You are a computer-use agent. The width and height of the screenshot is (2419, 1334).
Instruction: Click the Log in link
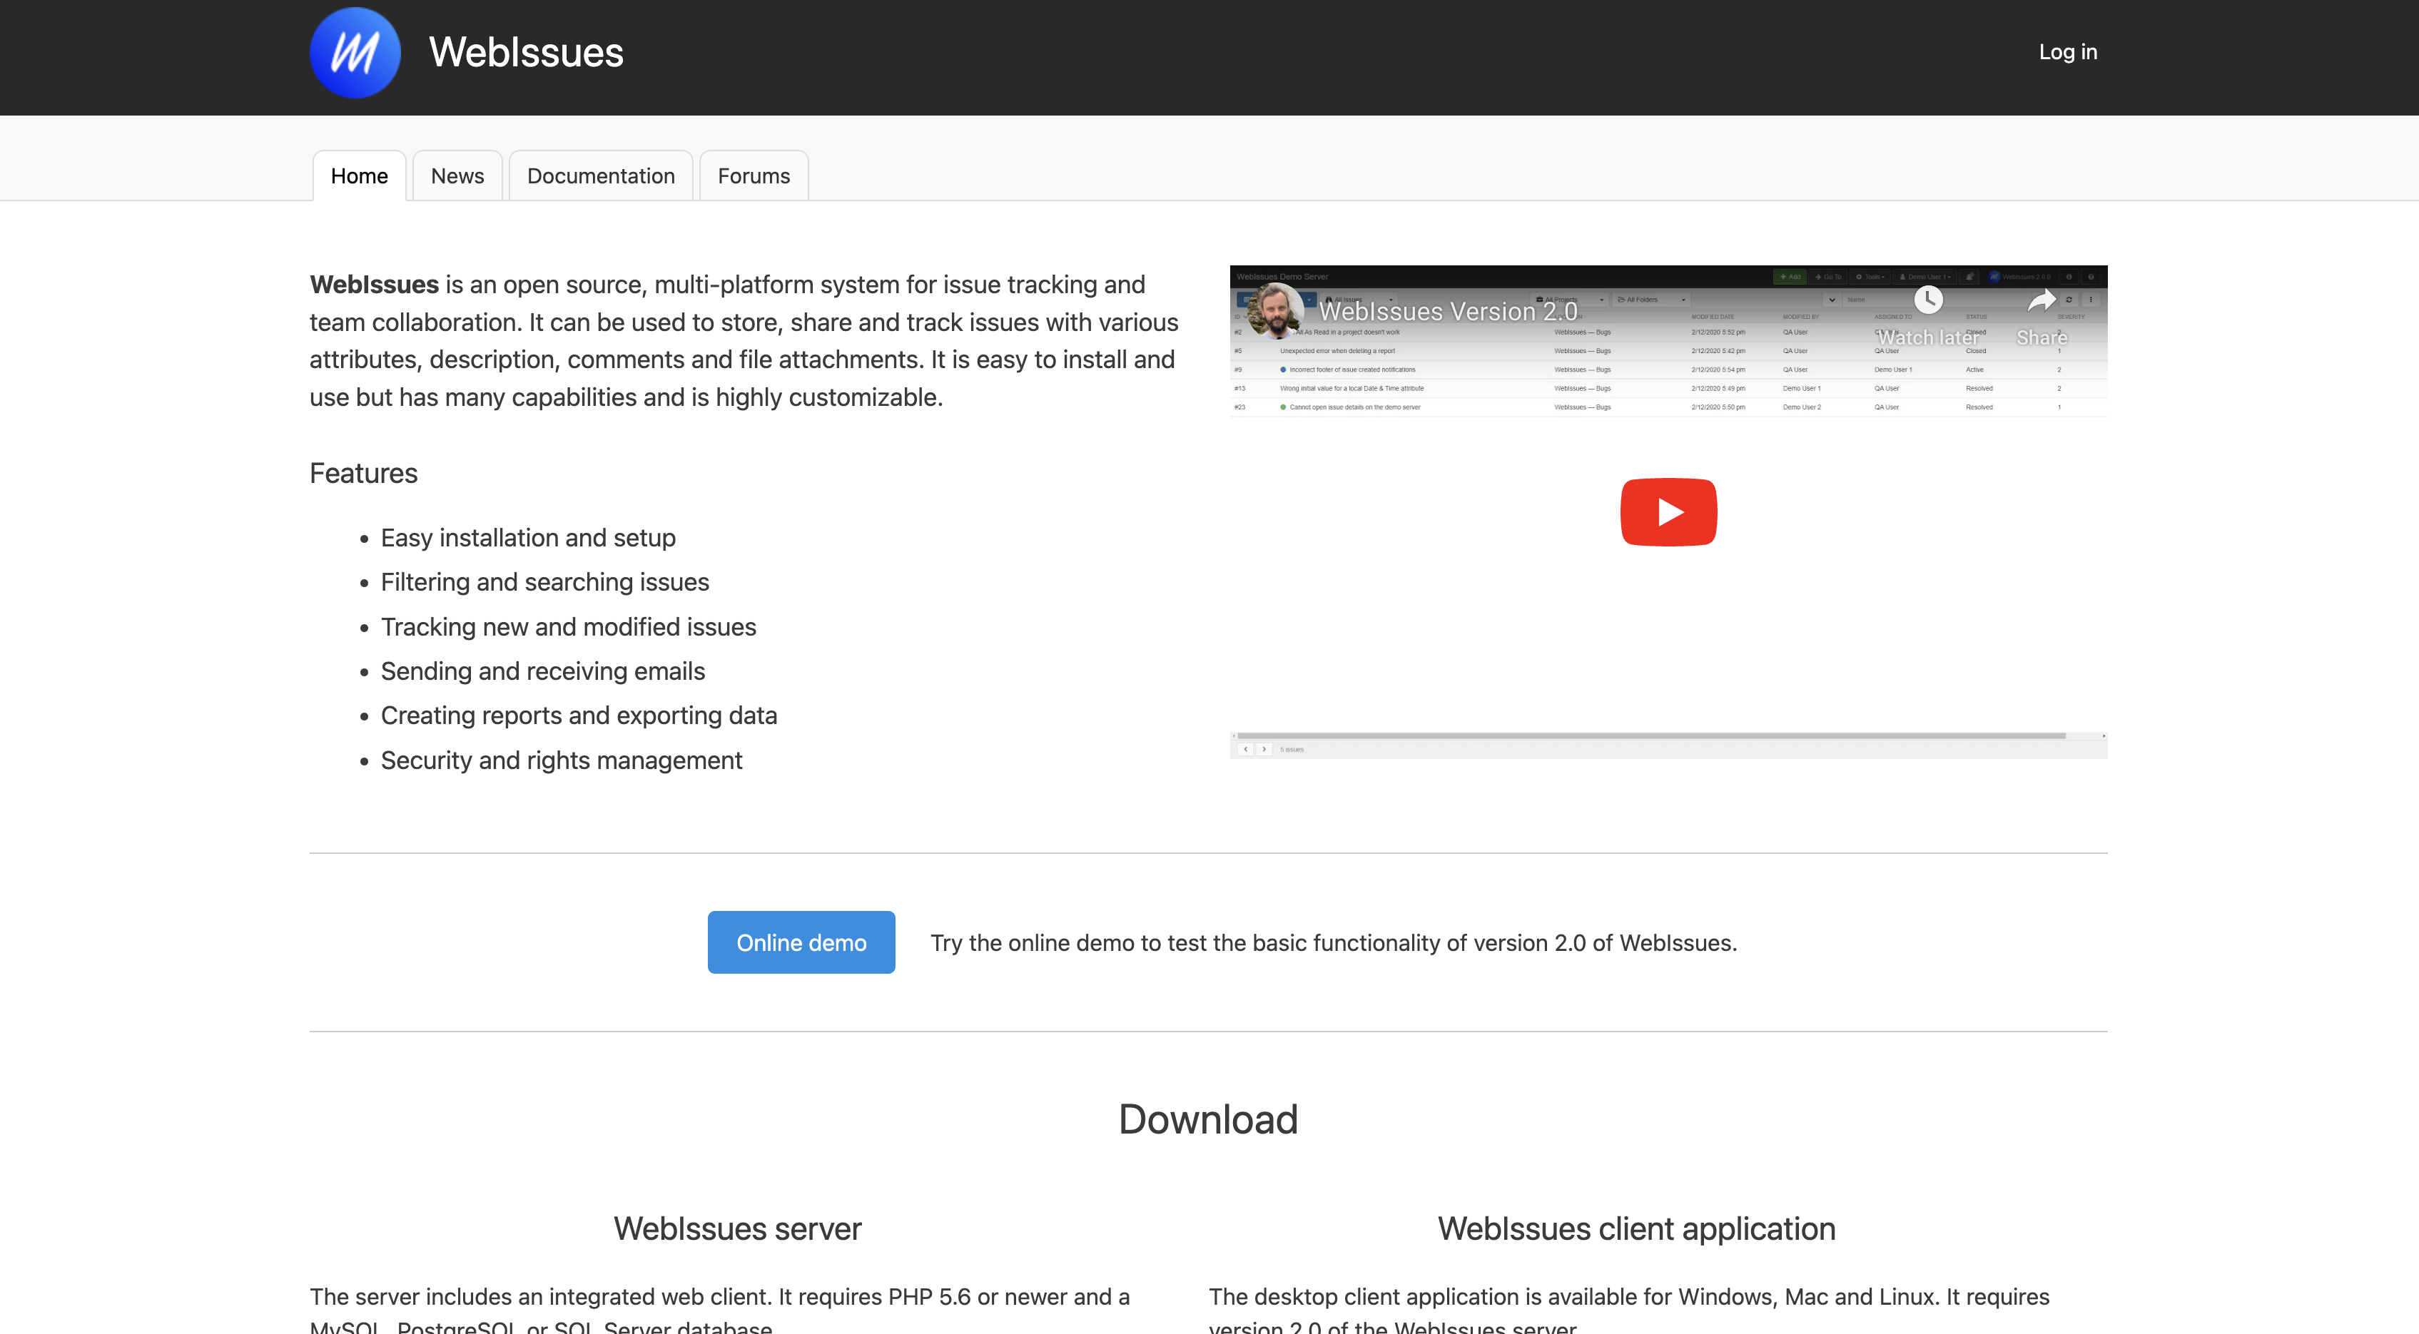[x=2069, y=51]
